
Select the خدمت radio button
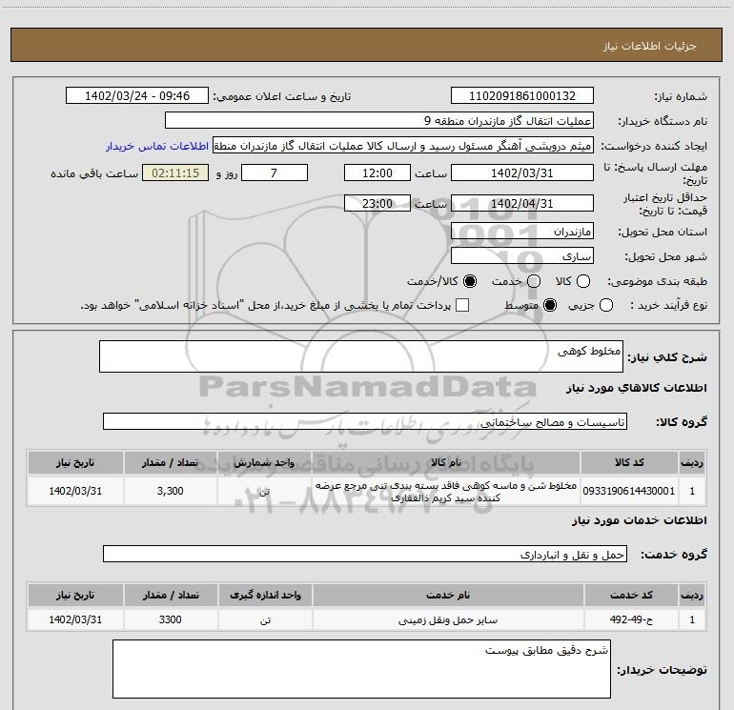pyautogui.click(x=534, y=281)
